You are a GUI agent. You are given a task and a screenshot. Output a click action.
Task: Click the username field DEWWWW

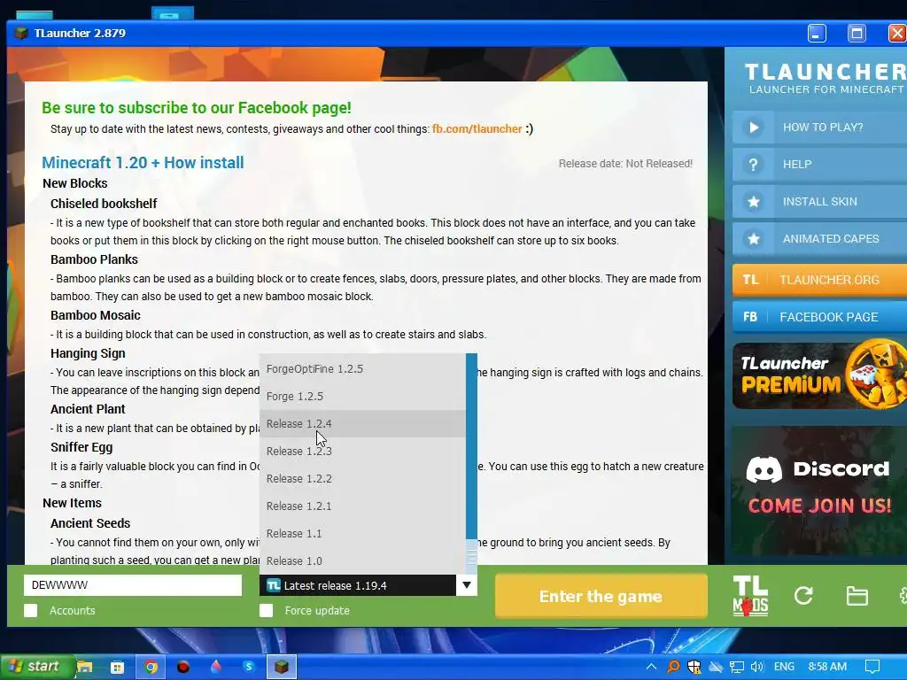click(x=133, y=585)
